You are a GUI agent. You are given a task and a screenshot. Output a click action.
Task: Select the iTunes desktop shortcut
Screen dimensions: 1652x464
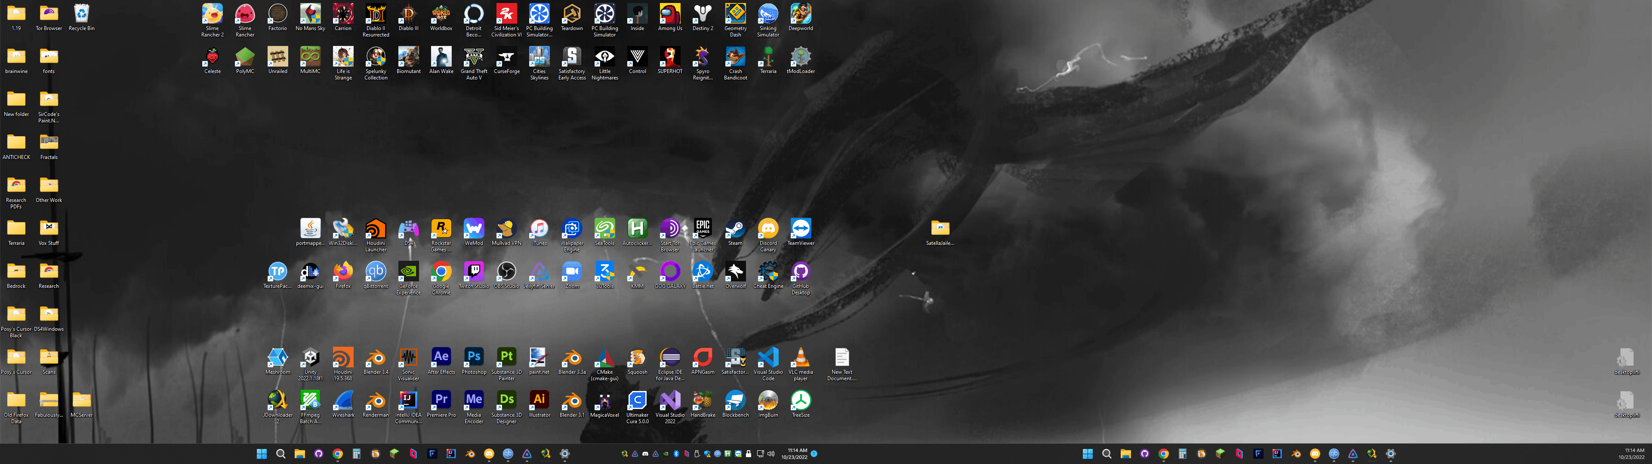pos(539,232)
